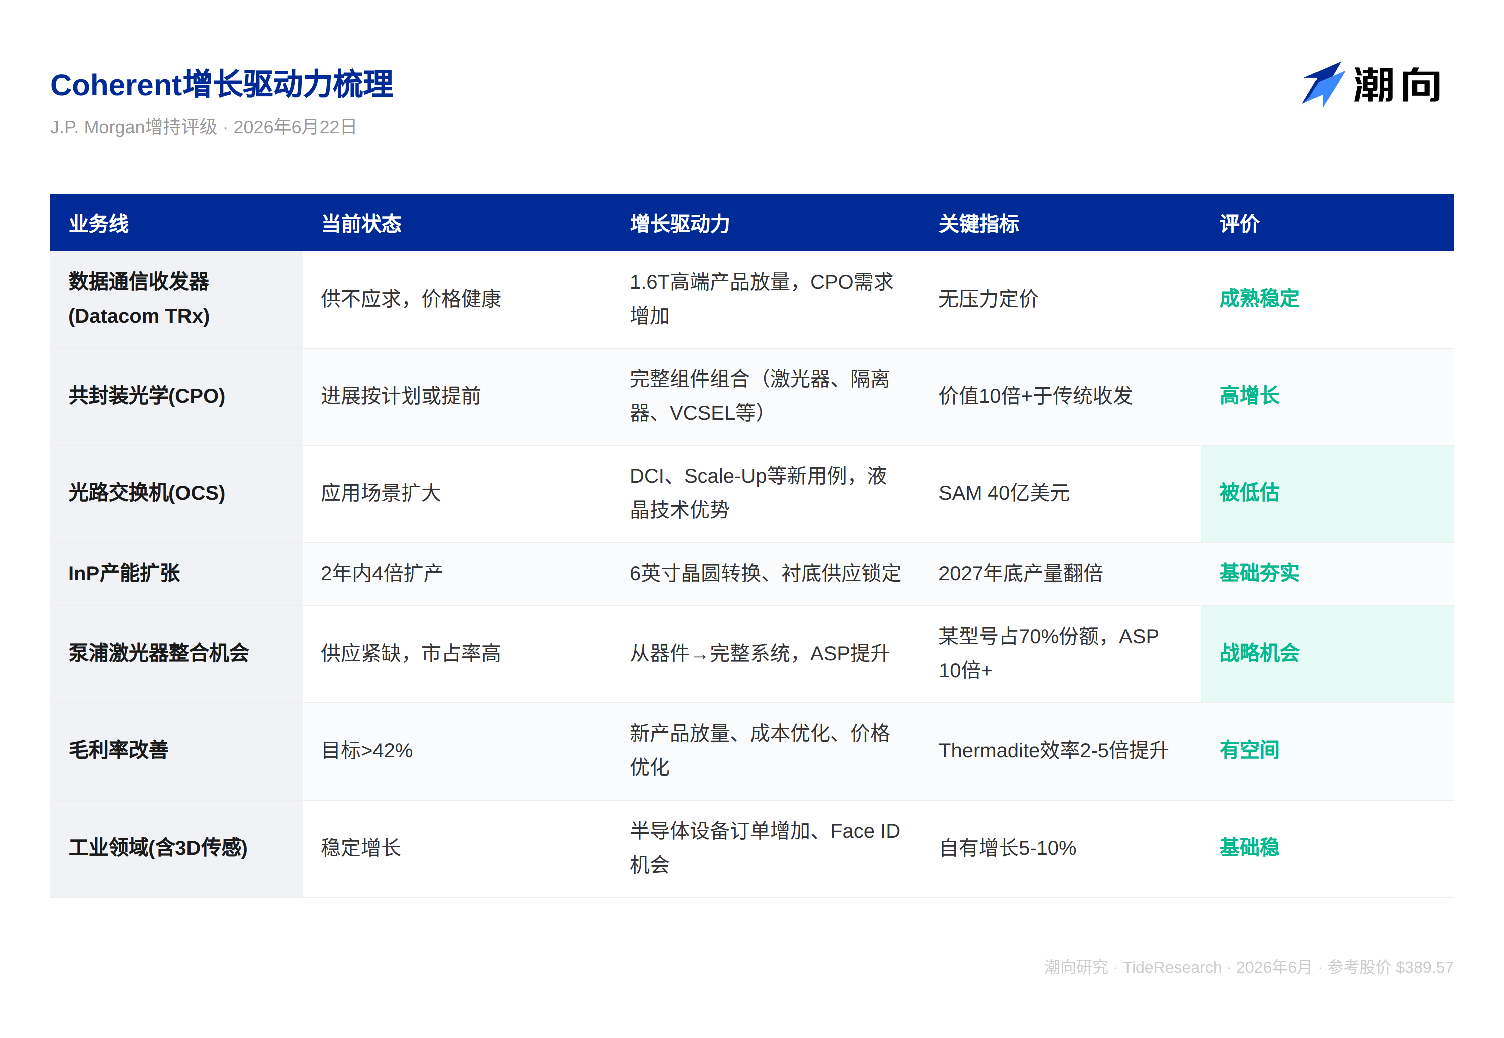Click the 增长驱动力 column header
Viewport: 1504px width, 1038px height.
[679, 224]
